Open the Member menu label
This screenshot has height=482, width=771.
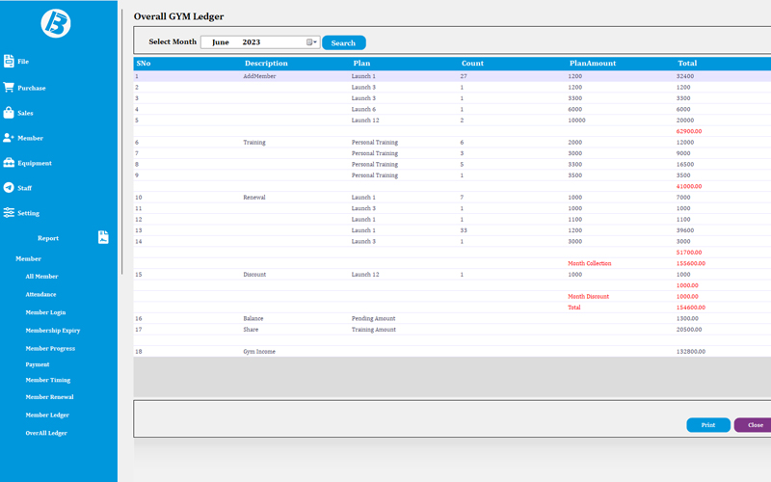click(31, 138)
